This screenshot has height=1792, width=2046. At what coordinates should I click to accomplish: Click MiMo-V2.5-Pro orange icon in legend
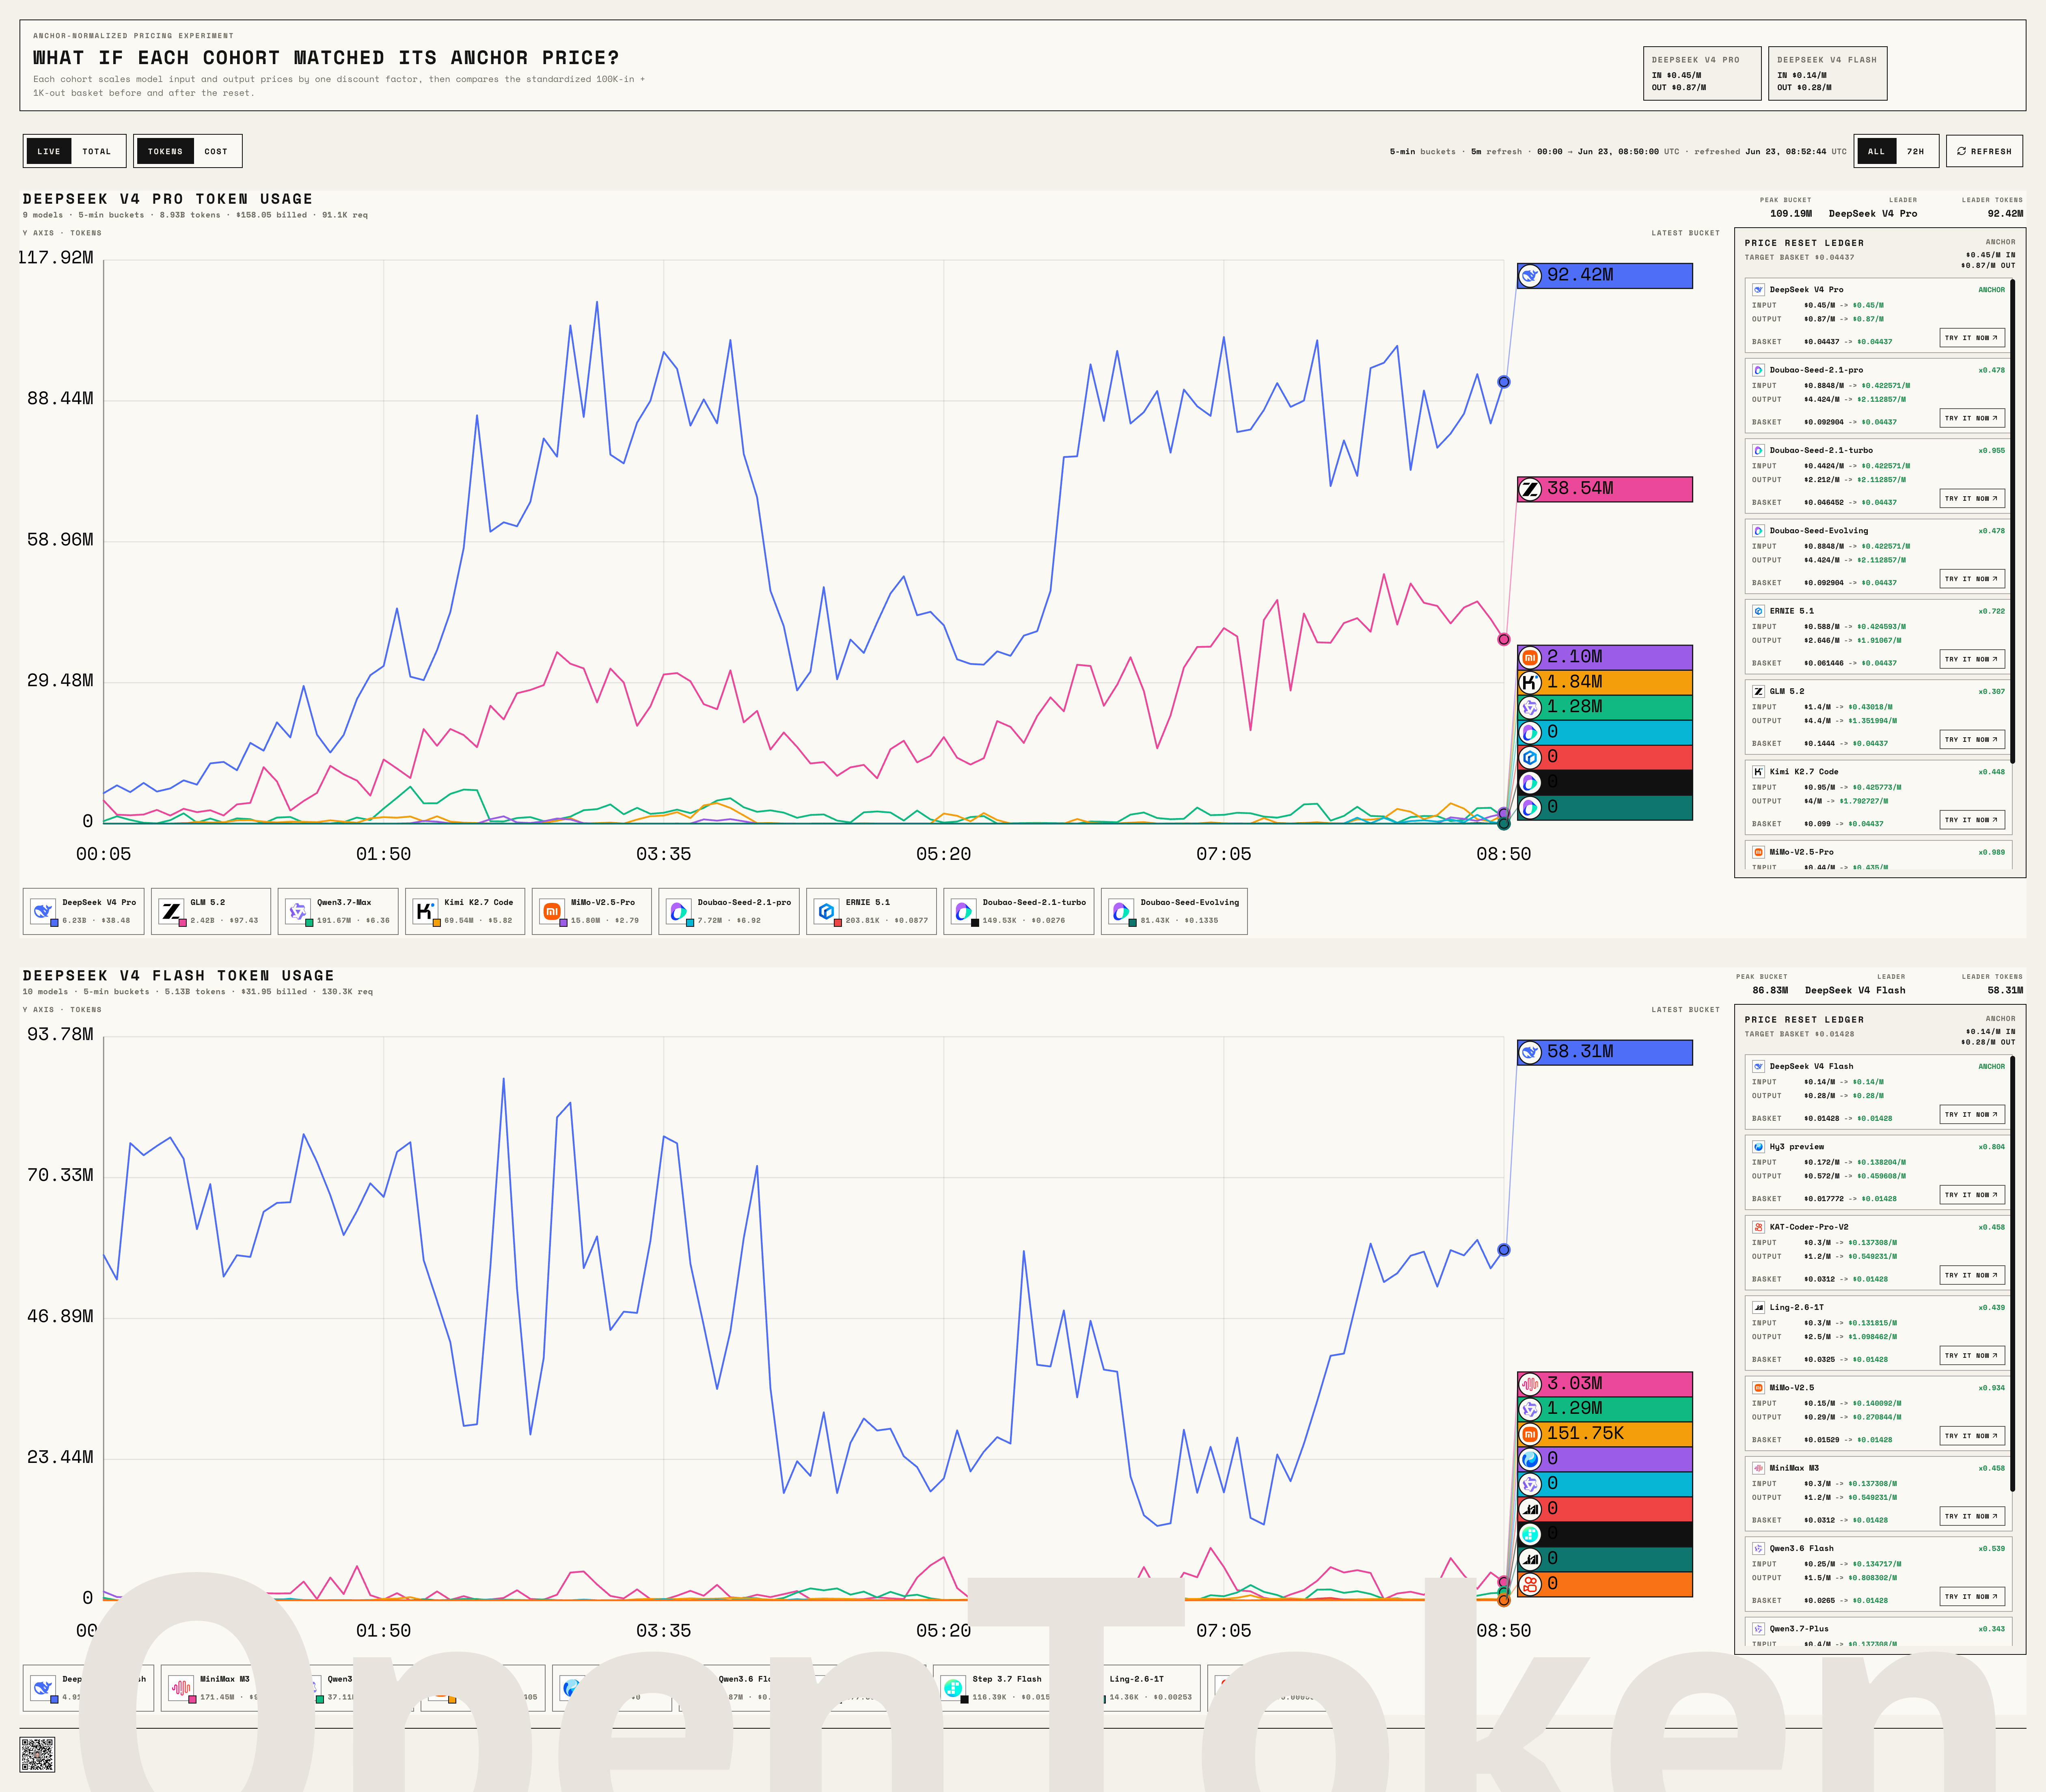[x=551, y=911]
